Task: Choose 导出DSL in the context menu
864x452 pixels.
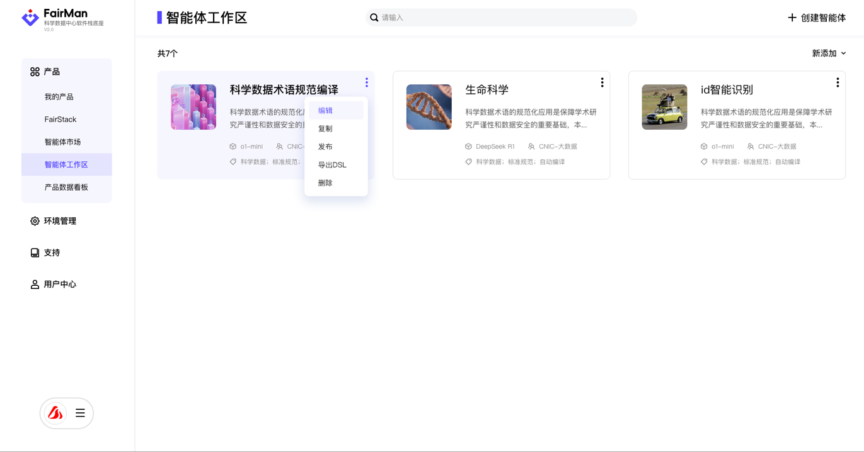Action: pyautogui.click(x=332, y=165)
